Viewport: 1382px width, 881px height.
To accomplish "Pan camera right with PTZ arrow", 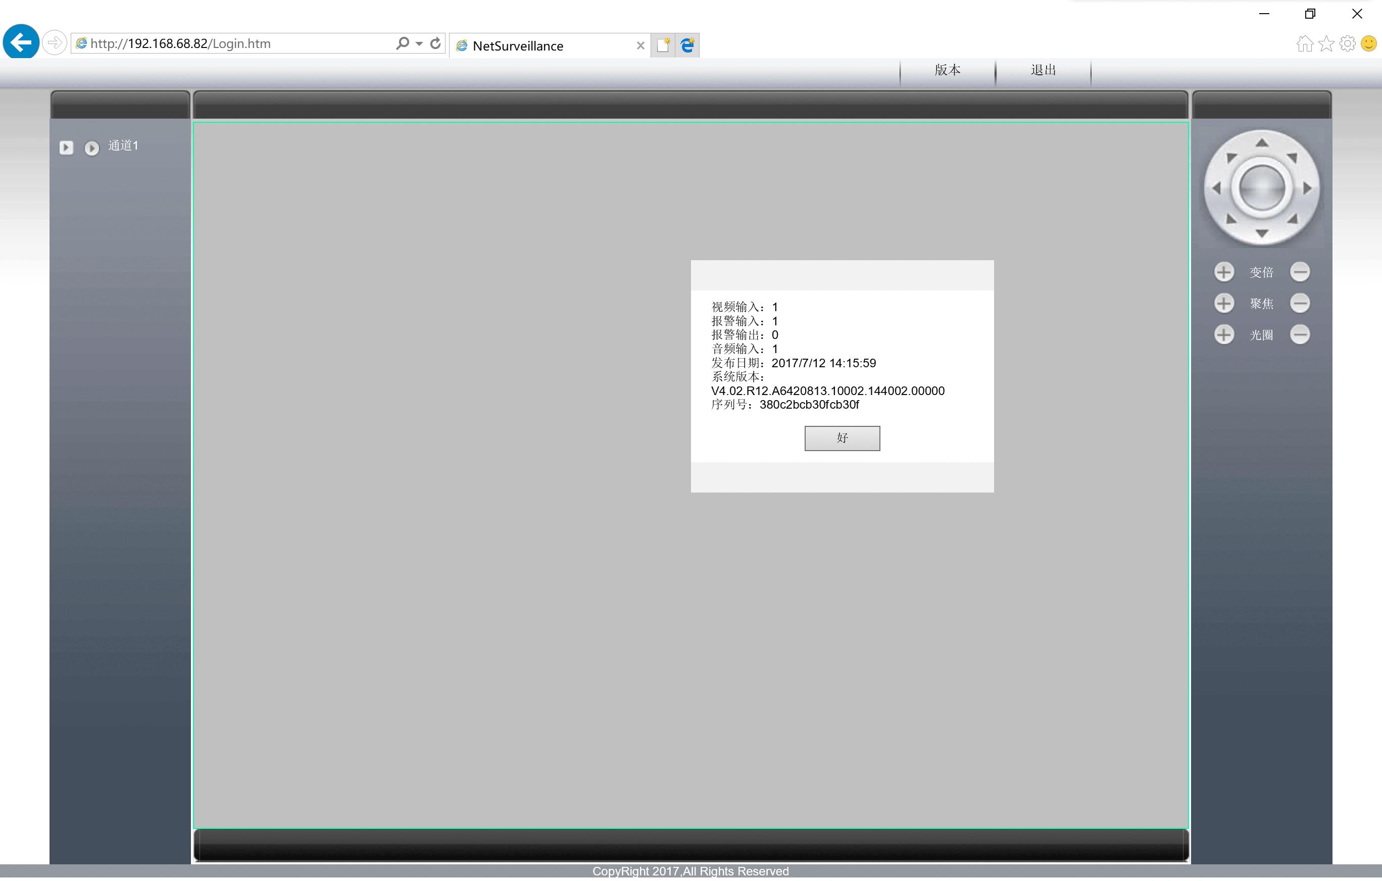I will point(1307,188).
